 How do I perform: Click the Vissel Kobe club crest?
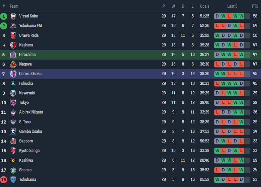(x=13, y=16)
